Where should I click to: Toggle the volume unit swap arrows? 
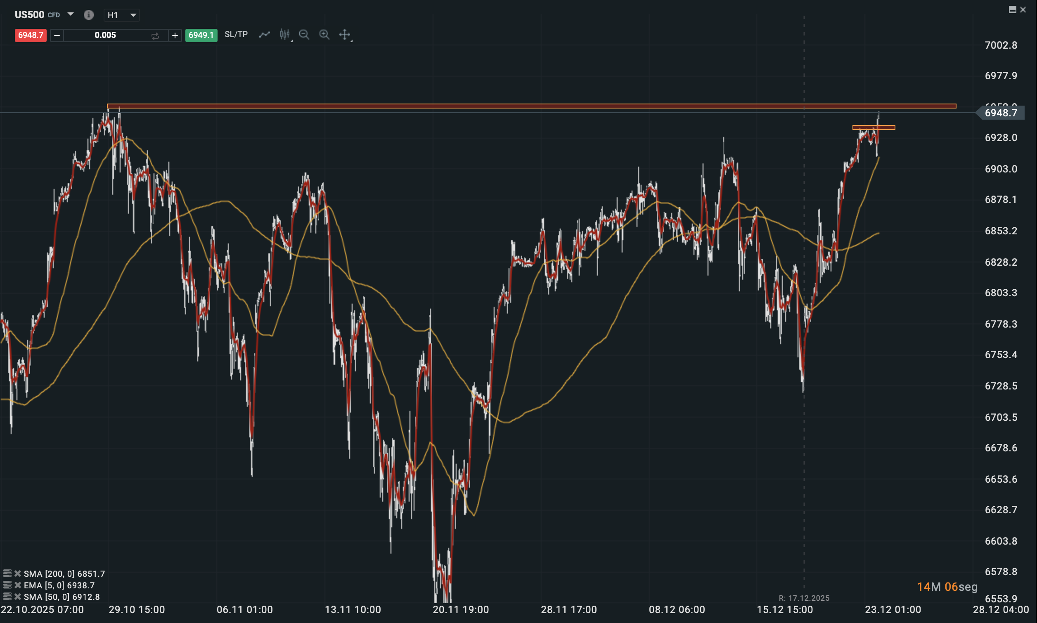(x=155, y=35)
